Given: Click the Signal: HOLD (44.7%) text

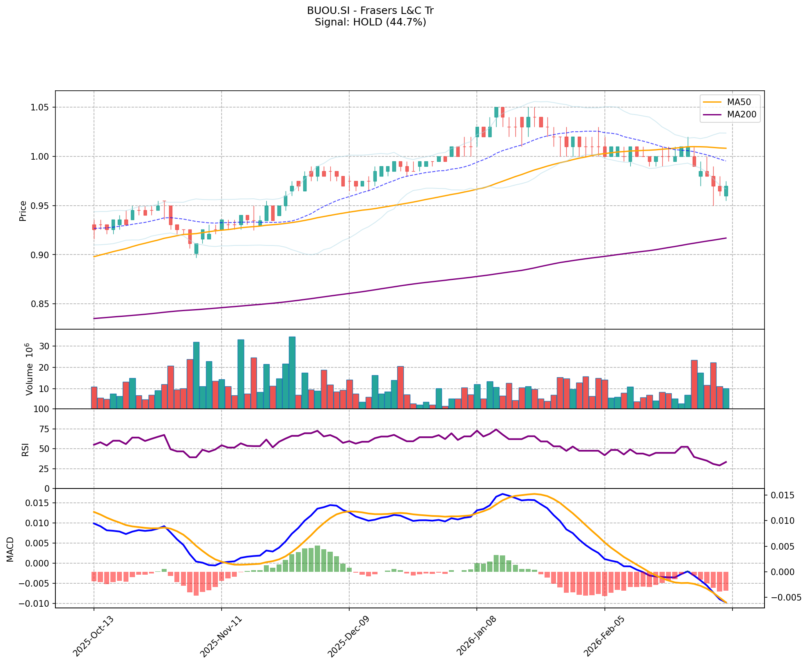Looking at the screenshot, I should click(370, 22).
